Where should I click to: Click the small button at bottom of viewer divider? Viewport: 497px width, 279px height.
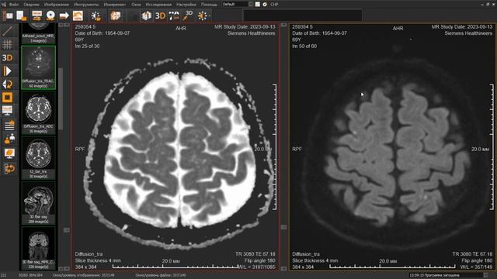coord(283,269)
